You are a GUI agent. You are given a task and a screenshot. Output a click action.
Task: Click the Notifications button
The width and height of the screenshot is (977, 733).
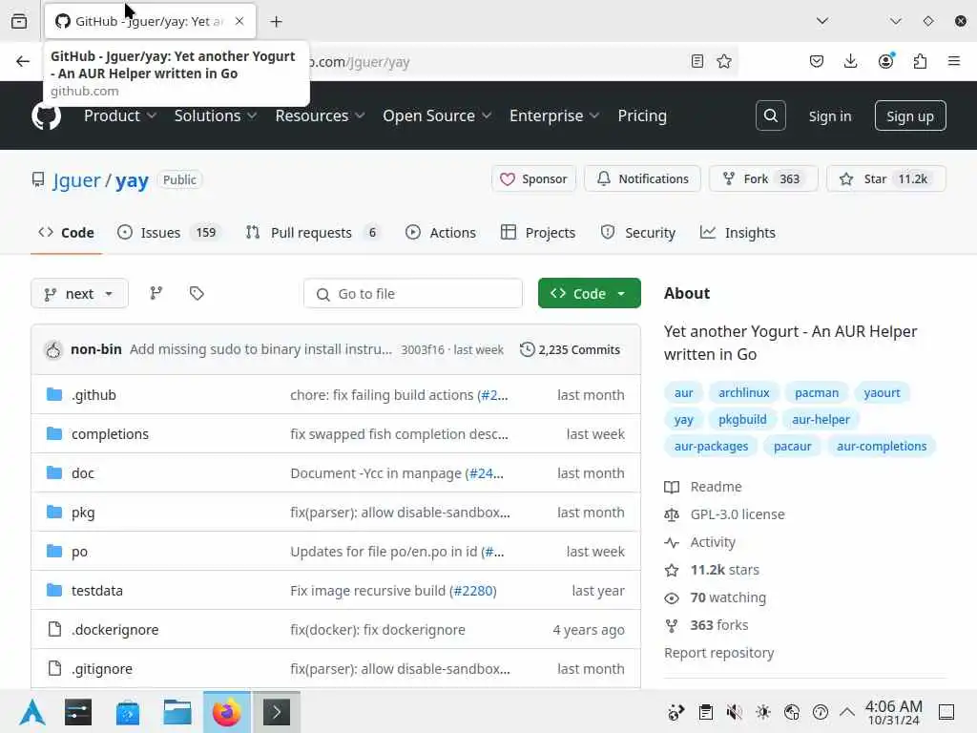click(x=642, y=178)
